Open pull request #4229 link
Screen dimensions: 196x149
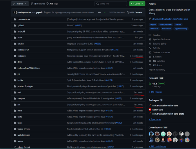(109, 80)
